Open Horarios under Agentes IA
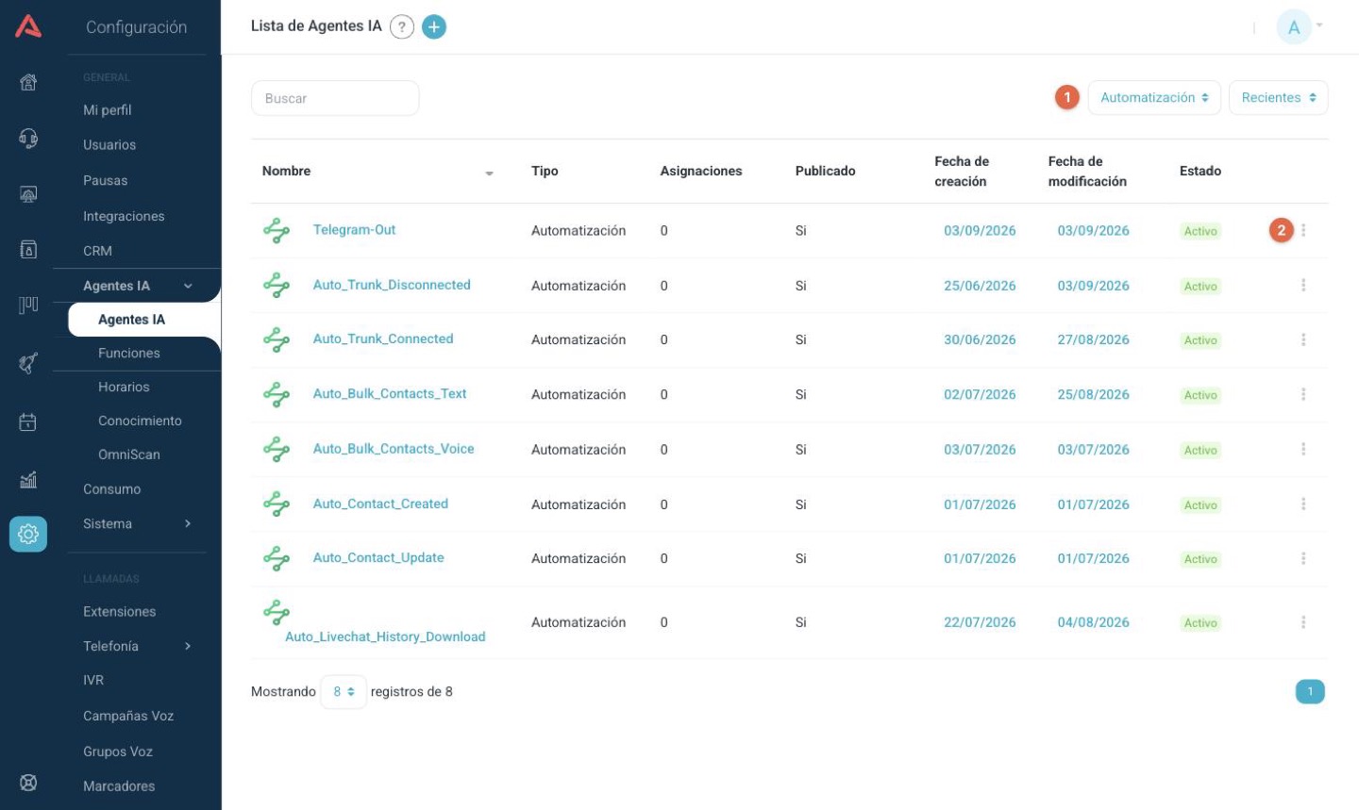This screenshot has width=1359, height=810. pyautogui.click(x=124, y=387)
